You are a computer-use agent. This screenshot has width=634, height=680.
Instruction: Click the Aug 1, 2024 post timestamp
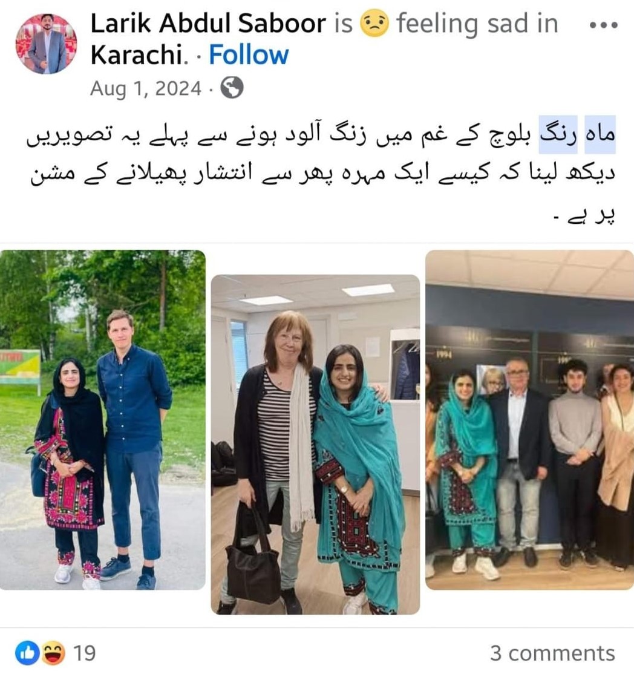(145, 88)
